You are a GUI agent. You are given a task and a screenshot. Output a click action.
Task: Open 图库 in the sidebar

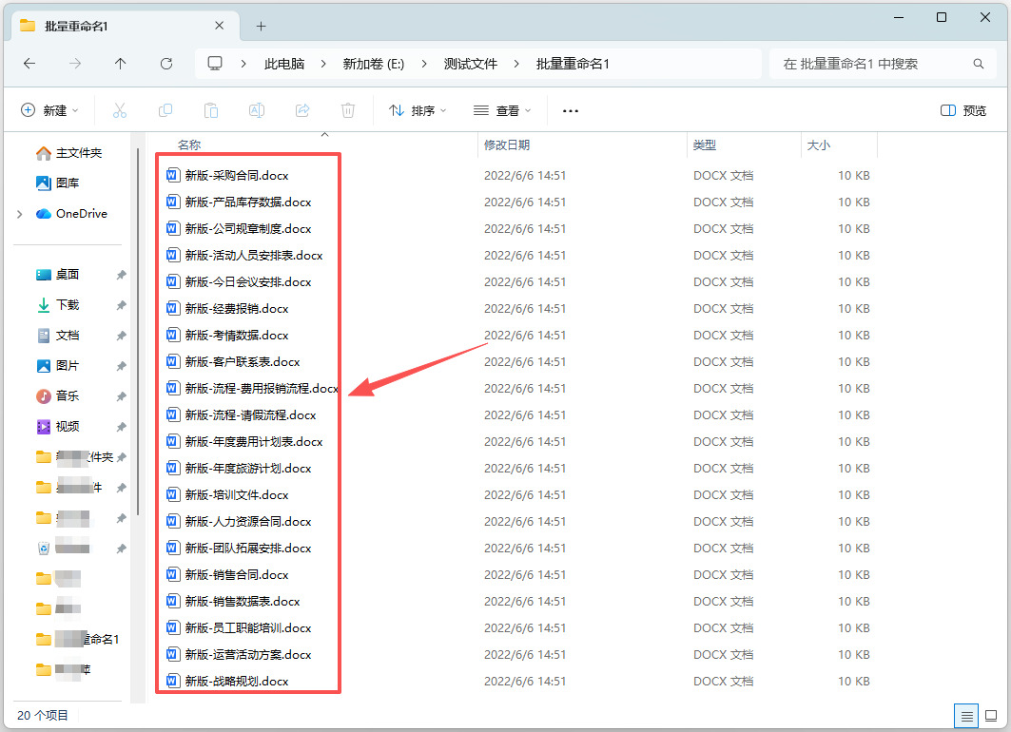click(58, 183)
